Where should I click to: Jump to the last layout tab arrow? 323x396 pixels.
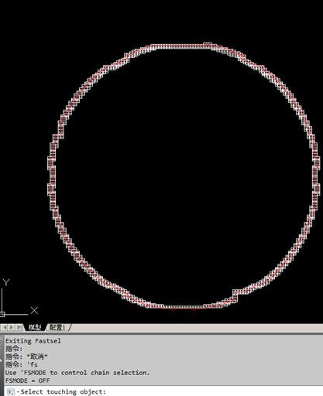pos(19,327)
